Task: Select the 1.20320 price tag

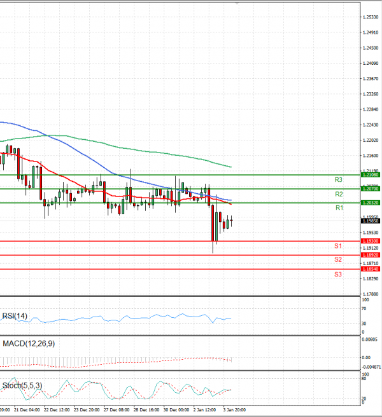Action: coord(371,203)
